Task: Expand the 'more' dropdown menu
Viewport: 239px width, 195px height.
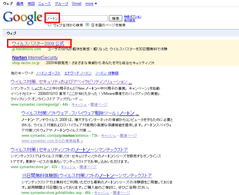Action: point(91,4)
